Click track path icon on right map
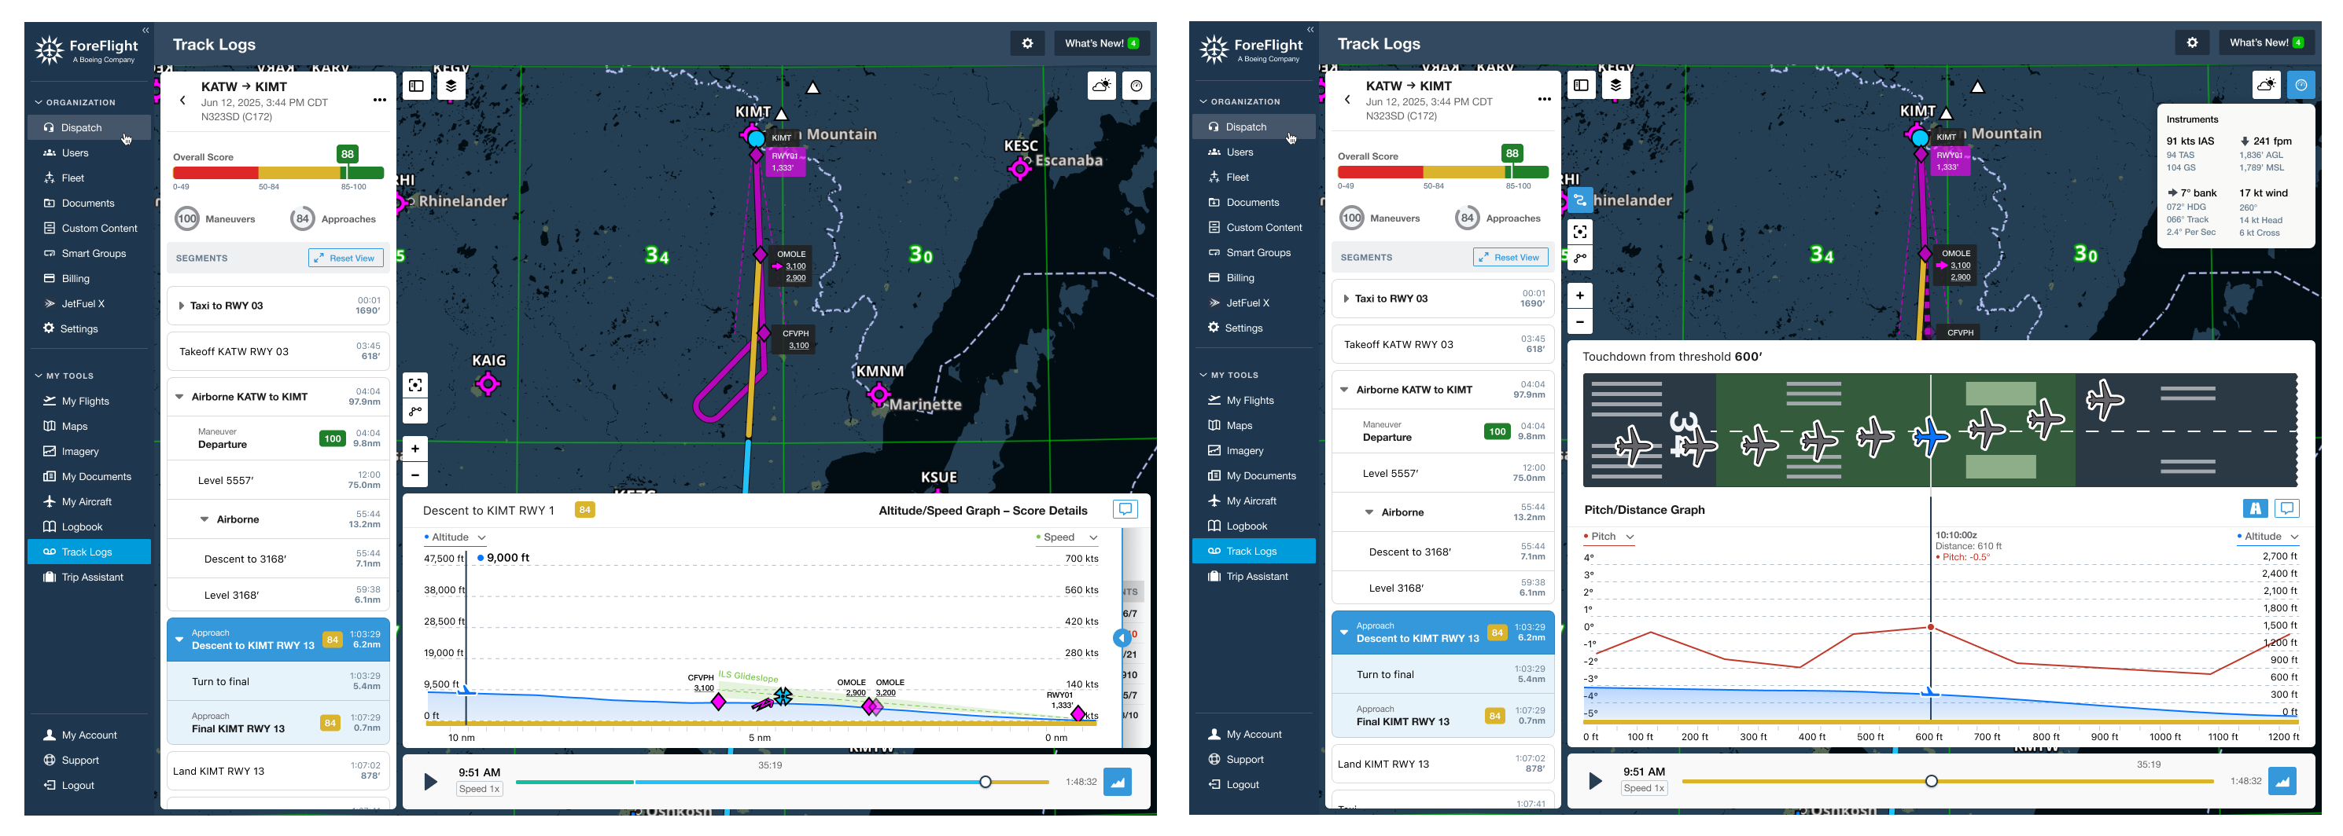 point(1580,258)
